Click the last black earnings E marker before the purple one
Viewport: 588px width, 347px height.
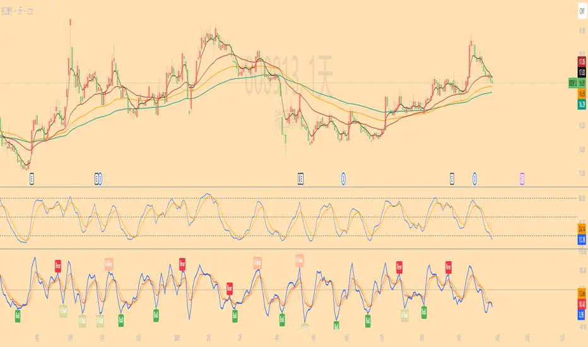(x=452, y=179)
